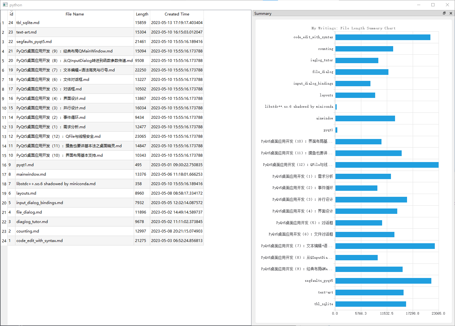Sort table by id column header
Screen dimensions: 455x326
tap(11, 14)
